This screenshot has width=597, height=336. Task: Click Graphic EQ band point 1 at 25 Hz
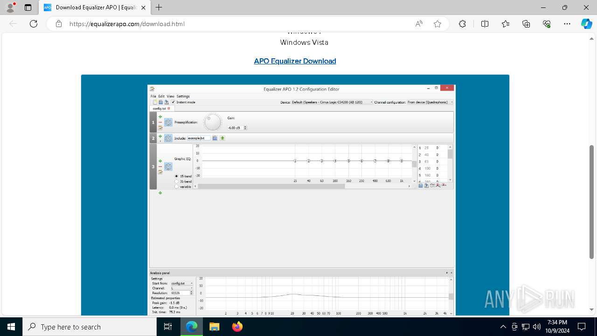(295, 161)
